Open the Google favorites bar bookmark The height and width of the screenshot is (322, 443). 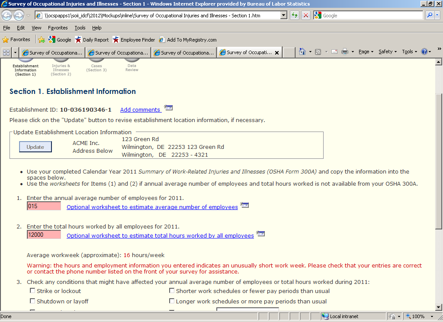60,39
